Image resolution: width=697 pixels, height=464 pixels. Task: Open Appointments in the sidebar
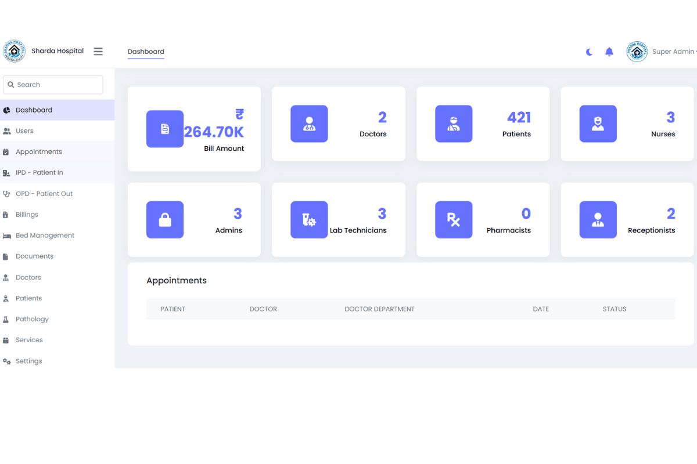click(38, 152)
